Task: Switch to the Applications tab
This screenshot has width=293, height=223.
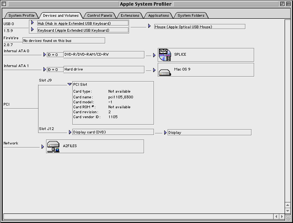Action: (x=159, y=16)
